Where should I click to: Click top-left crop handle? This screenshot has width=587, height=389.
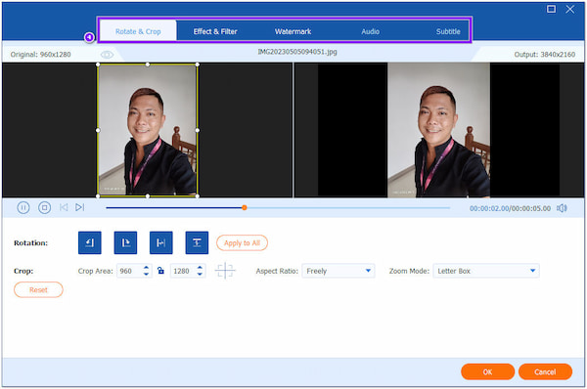click(x=98, y=65)
